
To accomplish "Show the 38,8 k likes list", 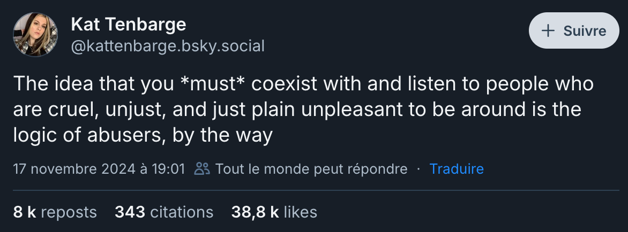I will point(274,212).
